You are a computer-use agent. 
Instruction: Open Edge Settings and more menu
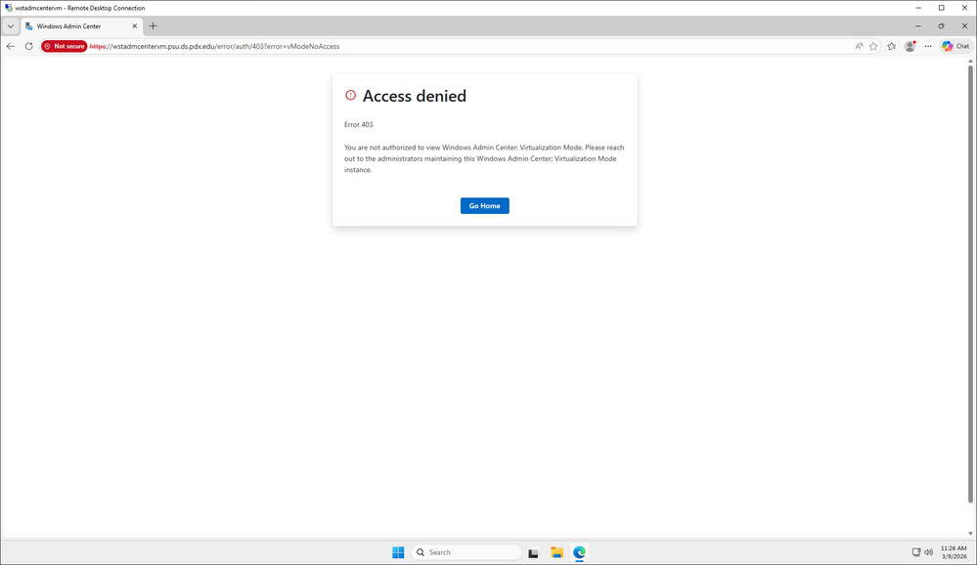pos(928,46)
